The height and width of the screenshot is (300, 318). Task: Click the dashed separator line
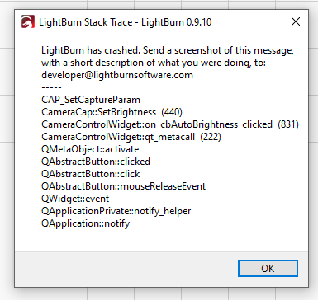coord(51,87)
